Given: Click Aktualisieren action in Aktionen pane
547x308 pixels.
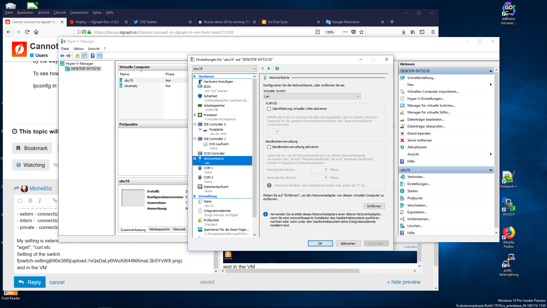Looking at the screenshot, I should pyautogui.click(x=417, y=147).
